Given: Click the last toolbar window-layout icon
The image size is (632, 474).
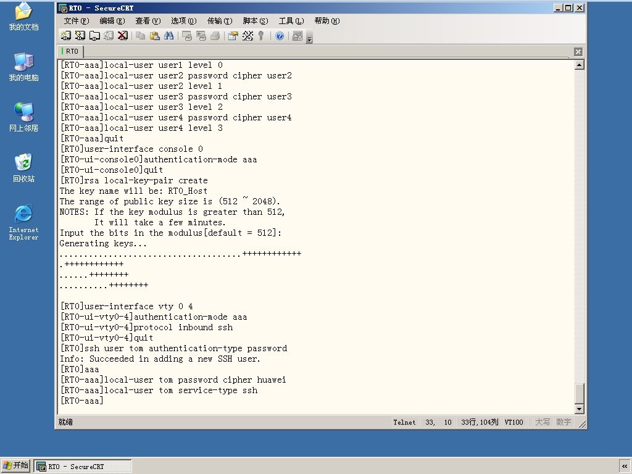Looking at the screenshot, I should 297,36.
